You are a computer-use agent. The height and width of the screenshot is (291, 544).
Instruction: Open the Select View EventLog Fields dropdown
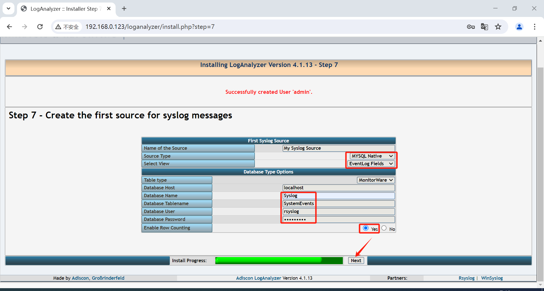[x=371, y=164]
